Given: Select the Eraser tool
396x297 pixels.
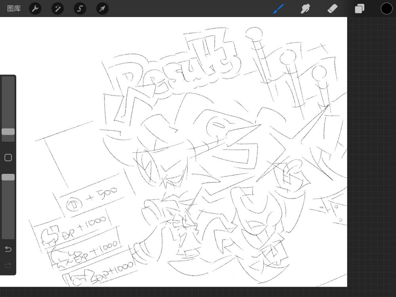Looking at the screenshot, I should coord(333,8).
